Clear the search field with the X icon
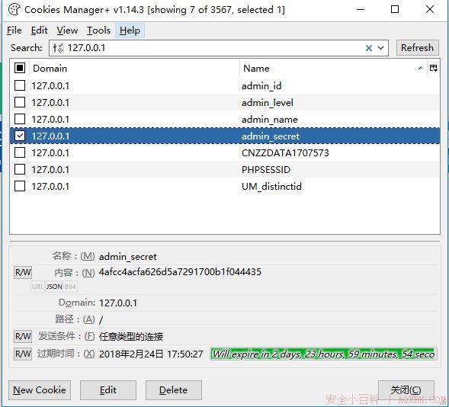 click(369, 48)
